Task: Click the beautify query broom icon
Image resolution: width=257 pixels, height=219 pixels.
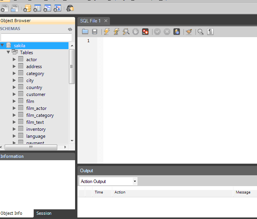Action: (188, 32)
